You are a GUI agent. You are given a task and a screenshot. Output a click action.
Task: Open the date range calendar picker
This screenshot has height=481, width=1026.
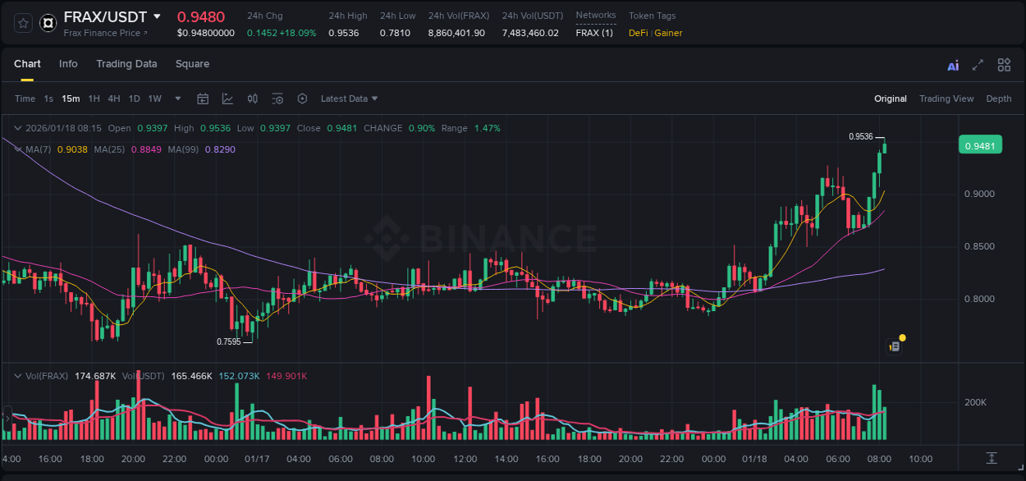tap(203, 98)
